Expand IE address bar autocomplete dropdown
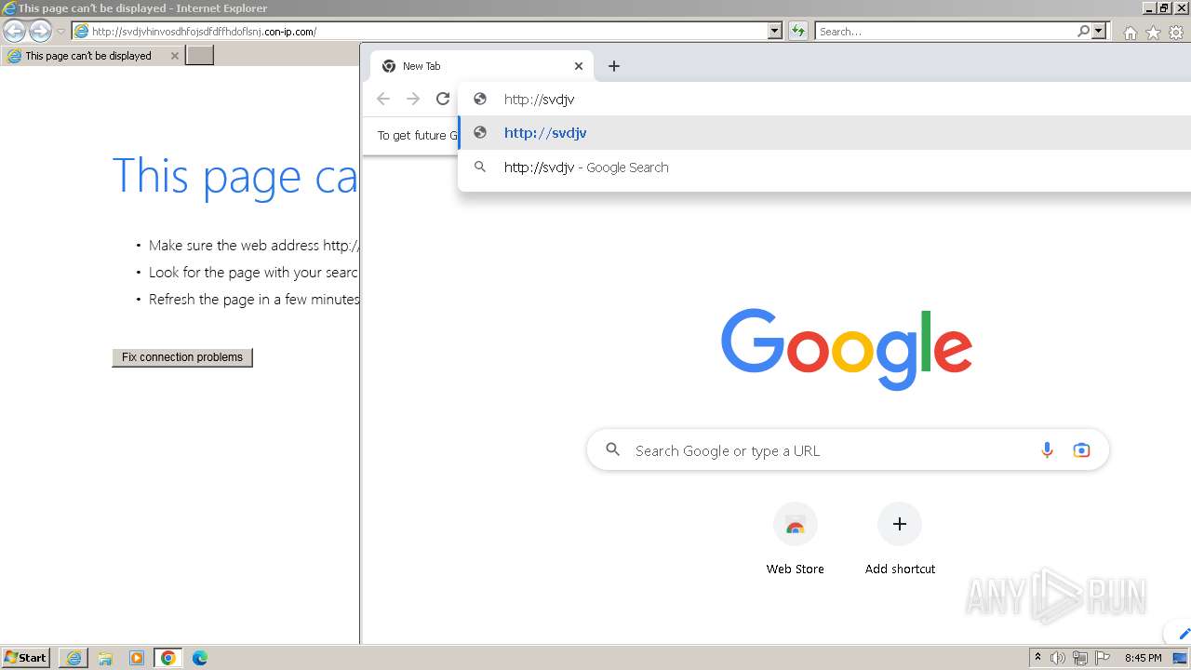1191x670 pixels. (775, 32)
